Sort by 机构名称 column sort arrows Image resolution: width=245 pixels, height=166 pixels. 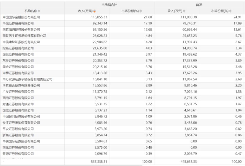pos(39,11)
